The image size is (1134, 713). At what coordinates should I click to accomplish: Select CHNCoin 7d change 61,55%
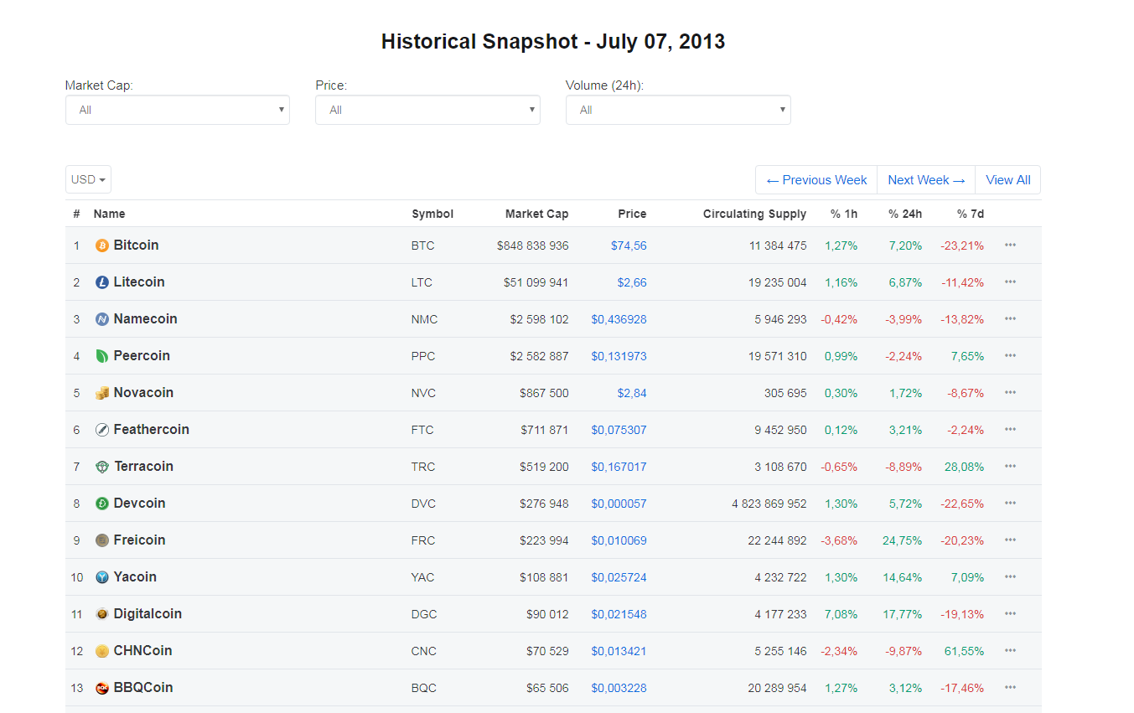click(964, 651)
